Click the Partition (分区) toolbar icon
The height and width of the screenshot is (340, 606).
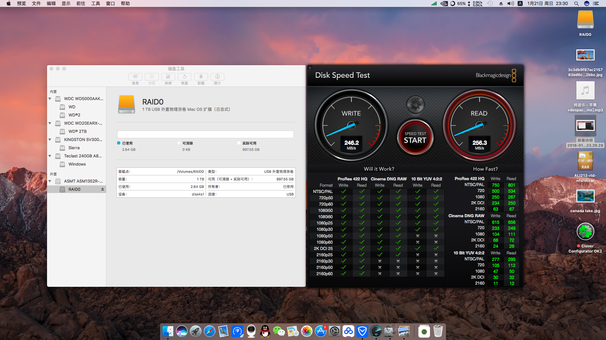pyautogui.click(x=152, y=77)
